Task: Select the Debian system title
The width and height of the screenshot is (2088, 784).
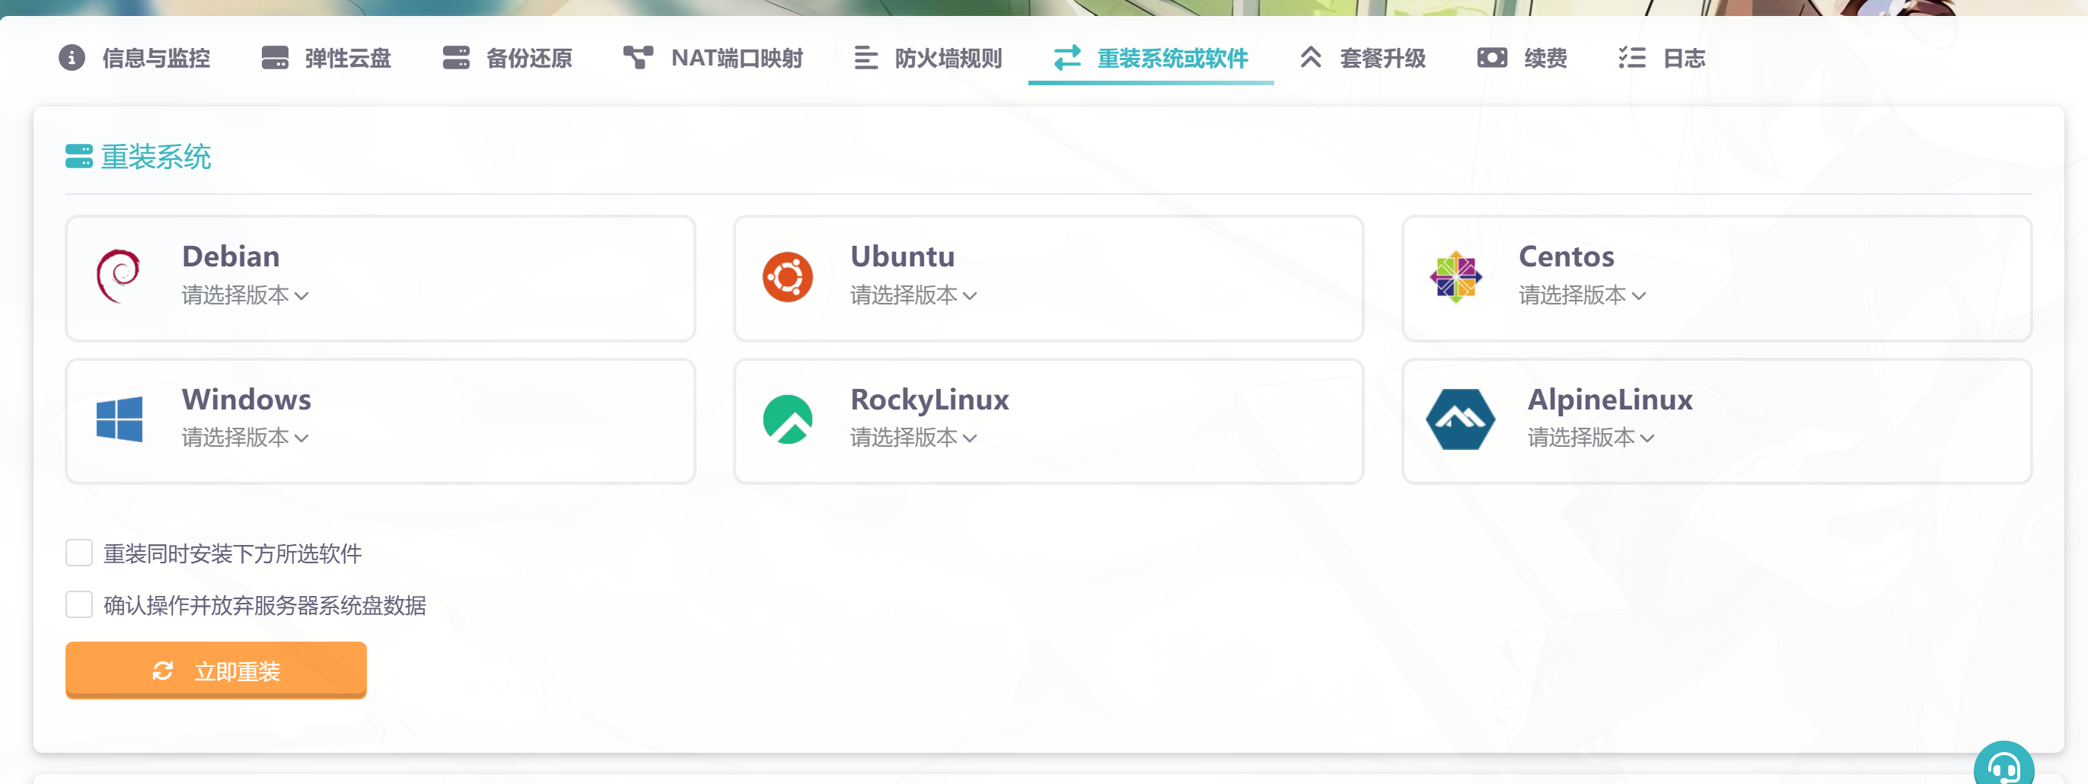Action: (x=231, y=257)
